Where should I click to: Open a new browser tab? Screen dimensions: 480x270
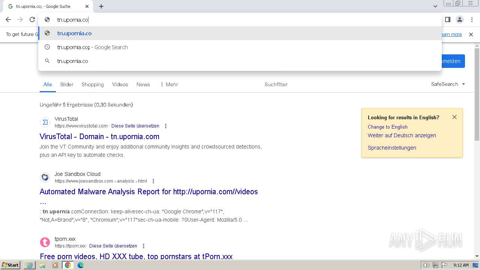point(101,6)
